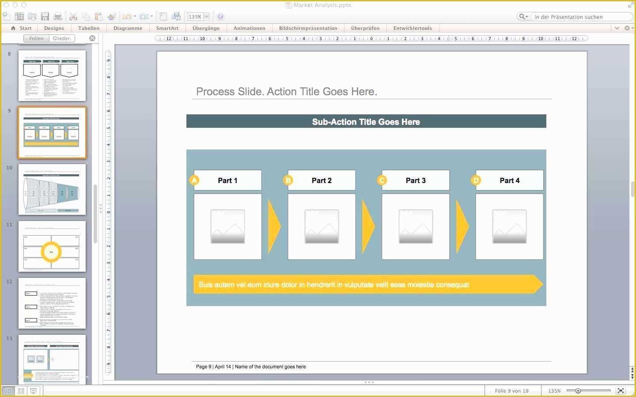Close the slide pane search with the X button
Screen dimensions: 636x397
pos(92,38)
